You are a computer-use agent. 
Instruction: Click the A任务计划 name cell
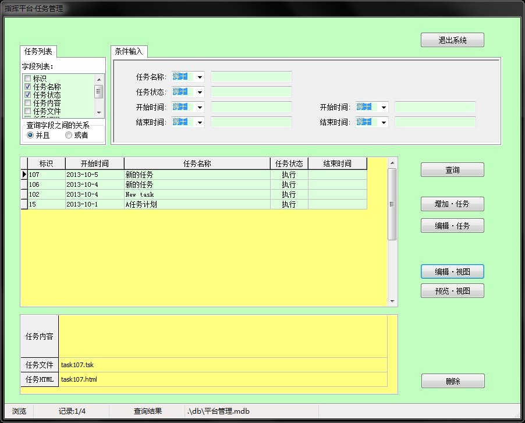(x=197, y=204)
